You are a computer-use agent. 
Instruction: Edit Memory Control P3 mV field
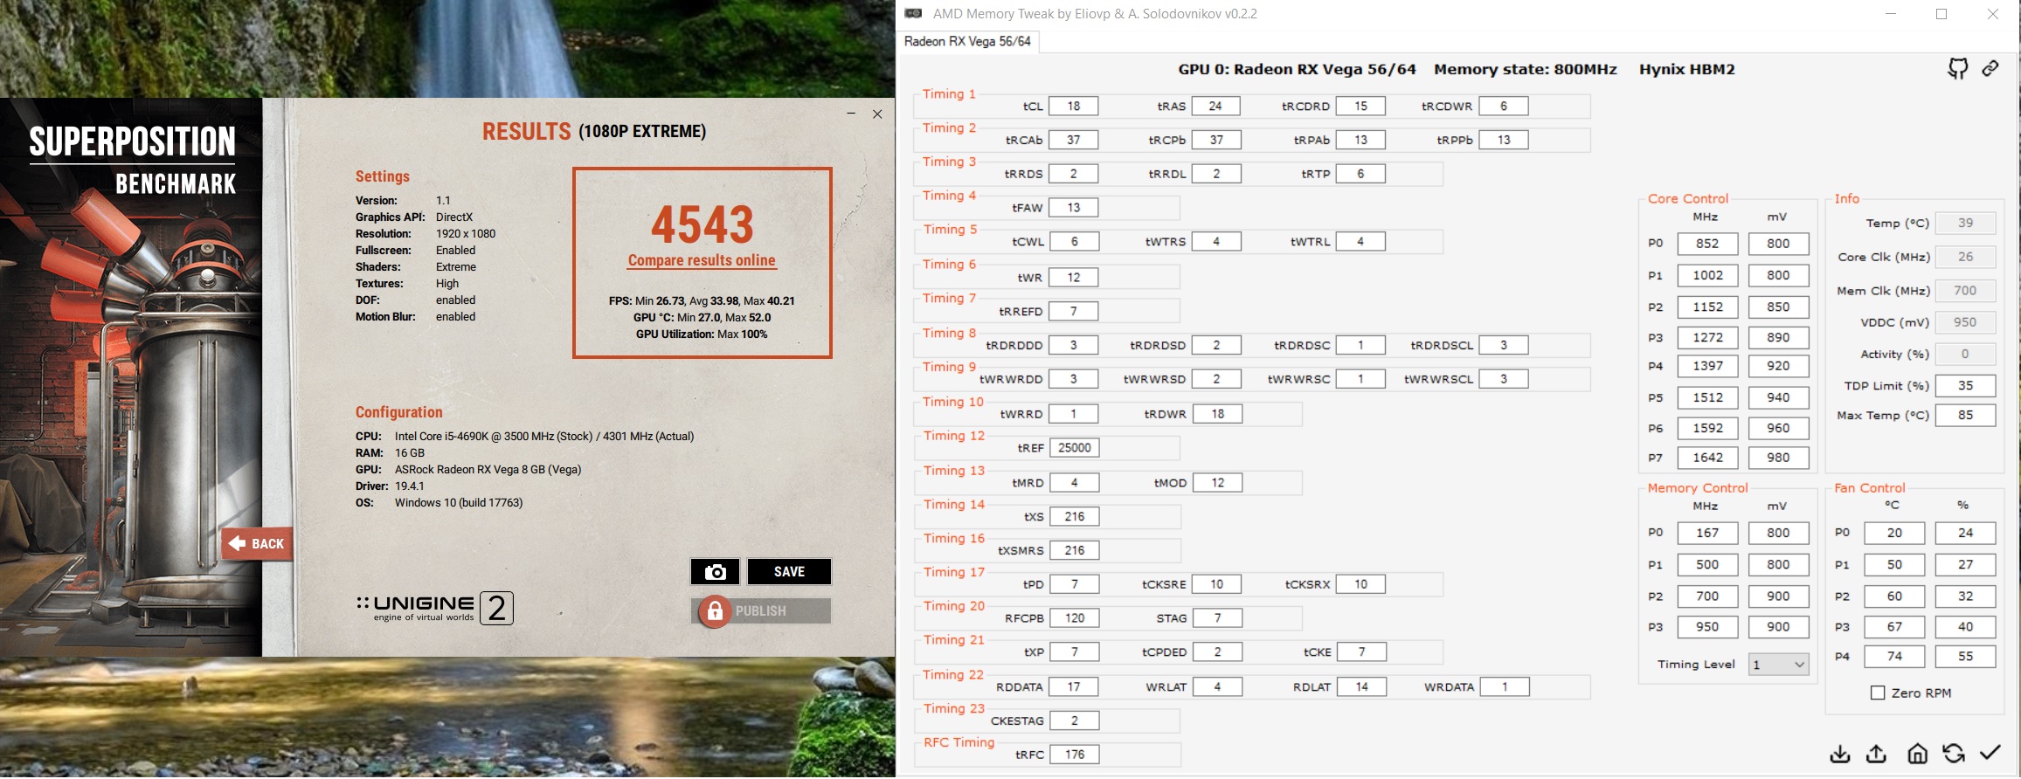pyautogui.click(x=1778, y=627)
